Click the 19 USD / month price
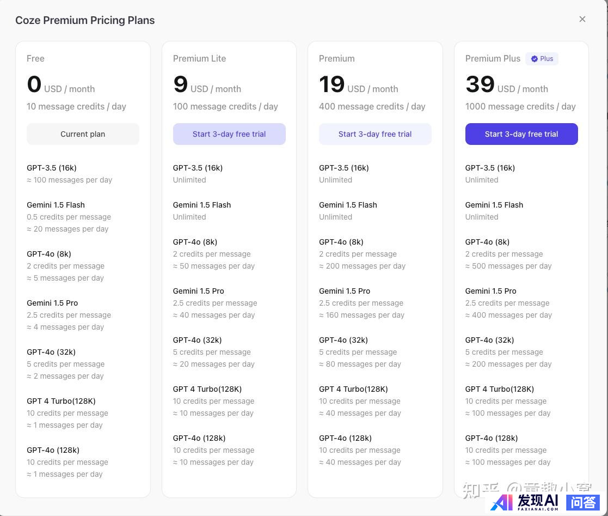The width and height of the screenshot is (608, 516). 359,84
